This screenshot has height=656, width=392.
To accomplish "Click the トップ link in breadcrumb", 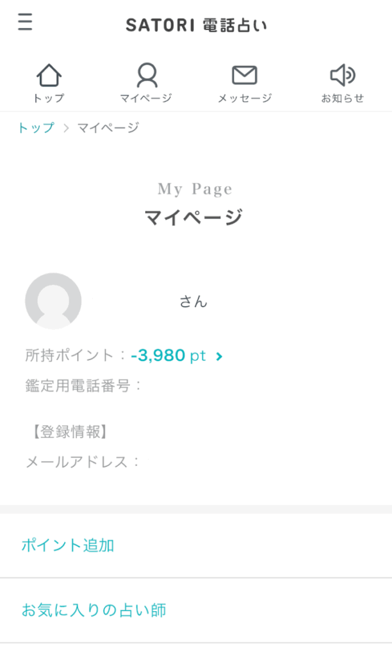I will pyautogui.click(x=36, y=127).
